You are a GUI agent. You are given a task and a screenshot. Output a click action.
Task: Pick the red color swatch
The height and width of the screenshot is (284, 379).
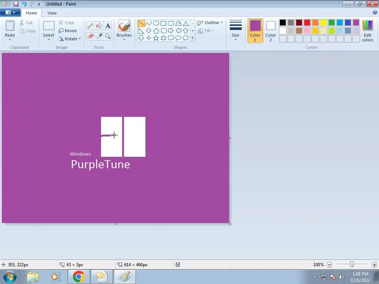[x=307, y=23]
